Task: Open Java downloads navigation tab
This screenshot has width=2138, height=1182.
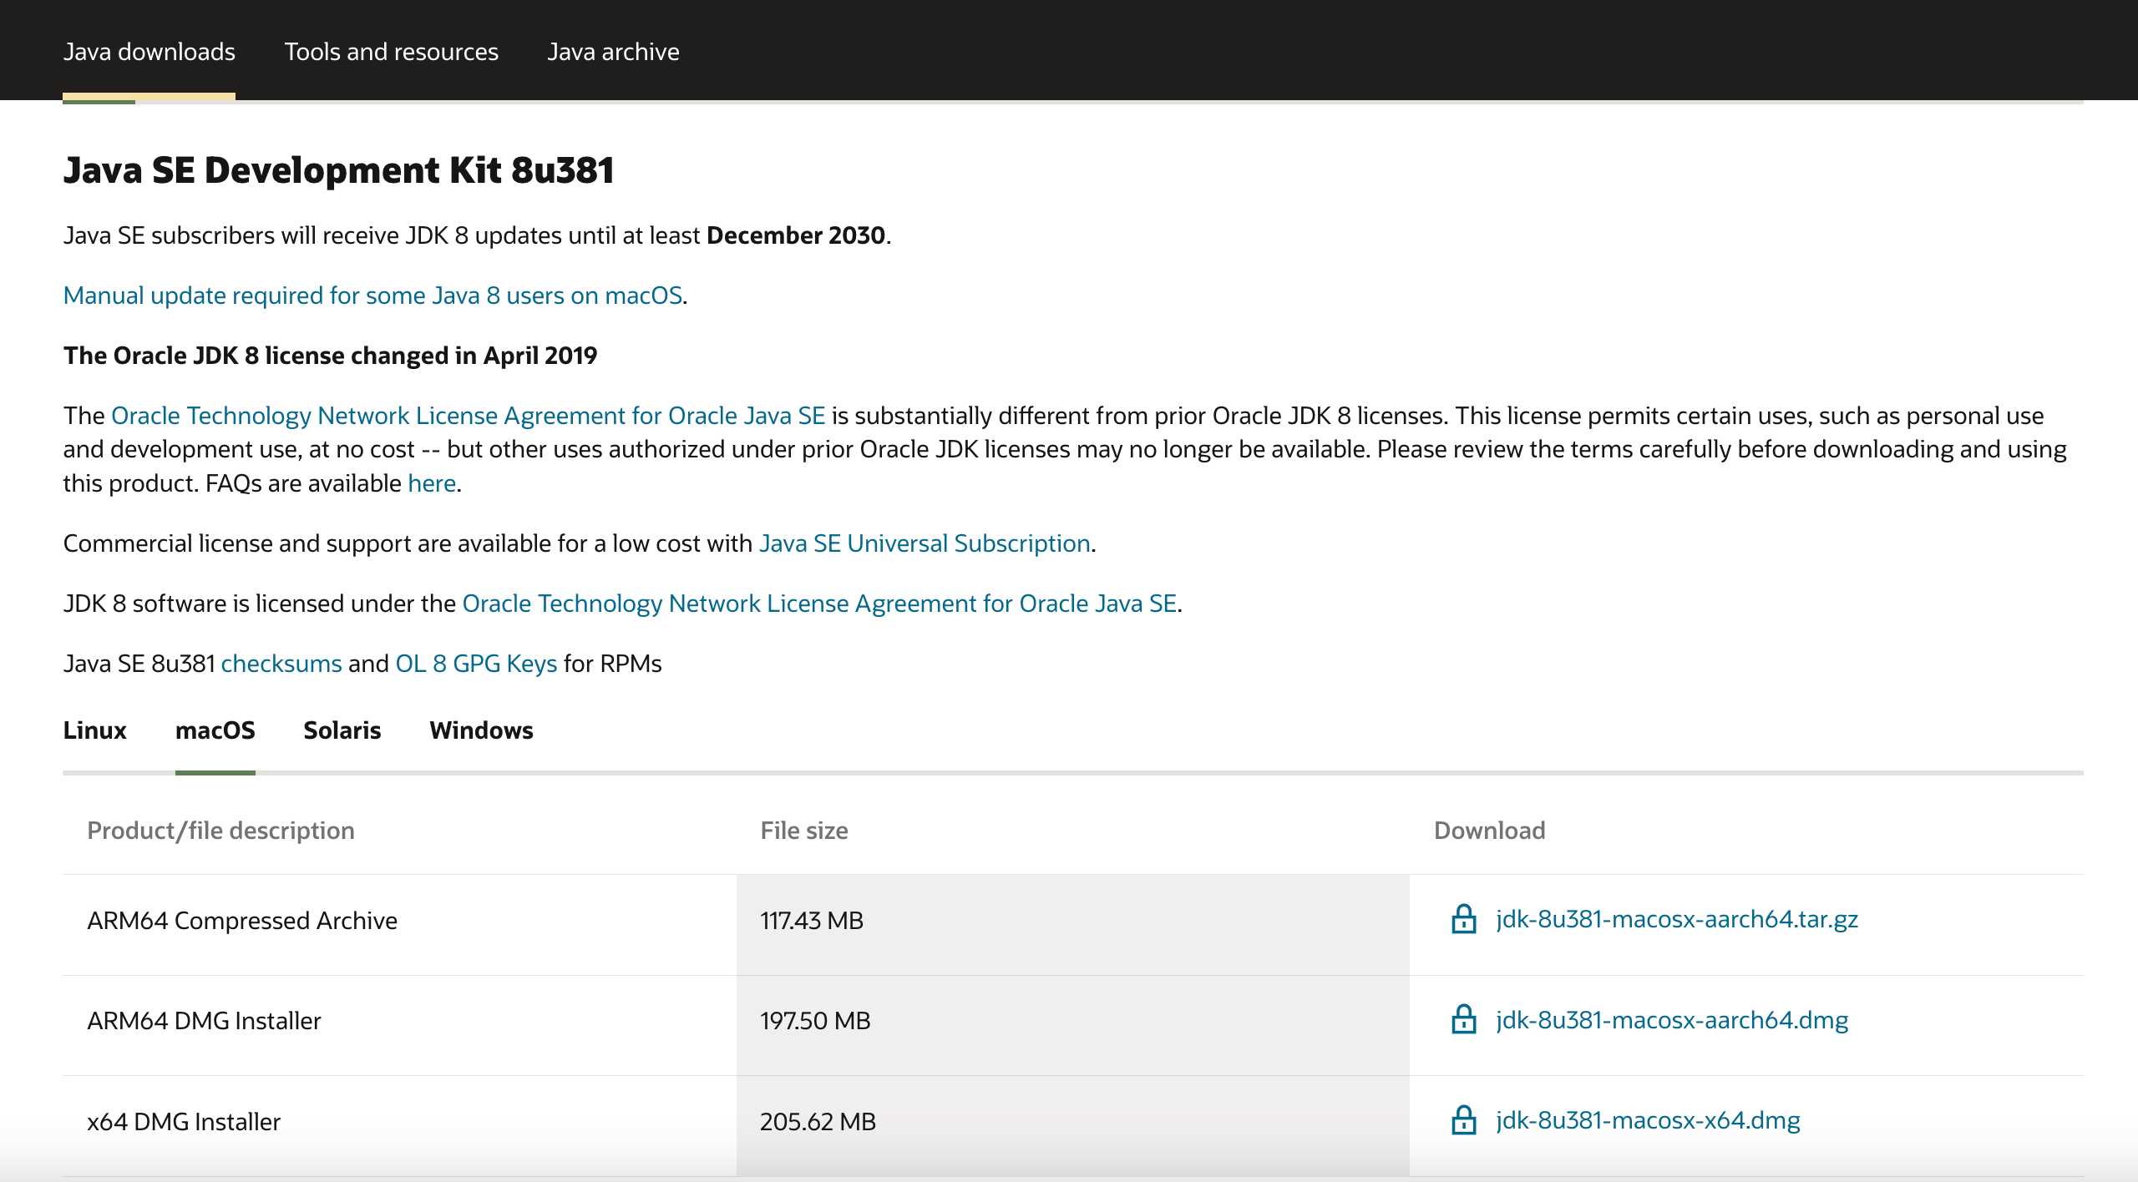Action: tap(149, 52)
